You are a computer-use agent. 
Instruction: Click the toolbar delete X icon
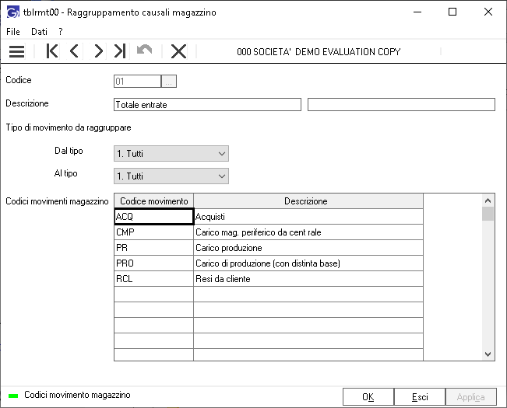[178, 51]
